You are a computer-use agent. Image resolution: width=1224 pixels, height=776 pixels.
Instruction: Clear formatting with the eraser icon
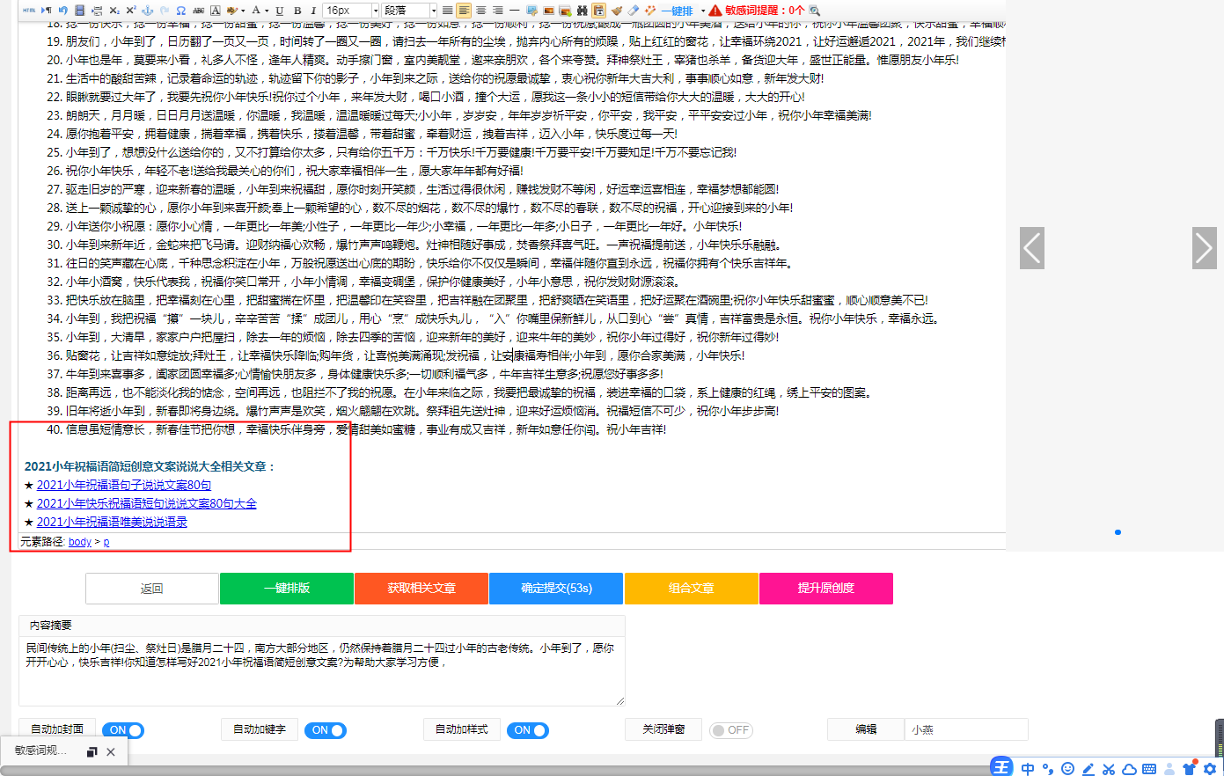tap(633, 11)
